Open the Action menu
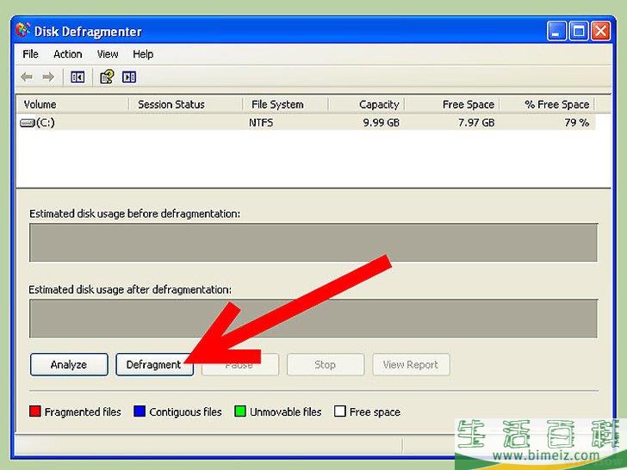This screenshot has width=627, height=470. coord(67,54)
